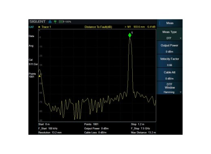Viewport: 211px width, 154px height.
Task: Click the bottom Points 1001 value
Action: click(91, 124)
